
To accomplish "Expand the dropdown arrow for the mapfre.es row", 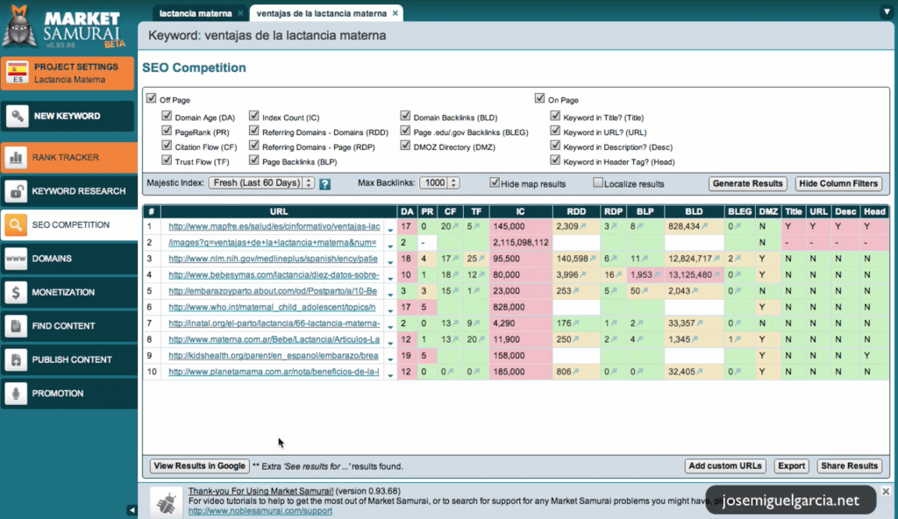I will point(390,229).
